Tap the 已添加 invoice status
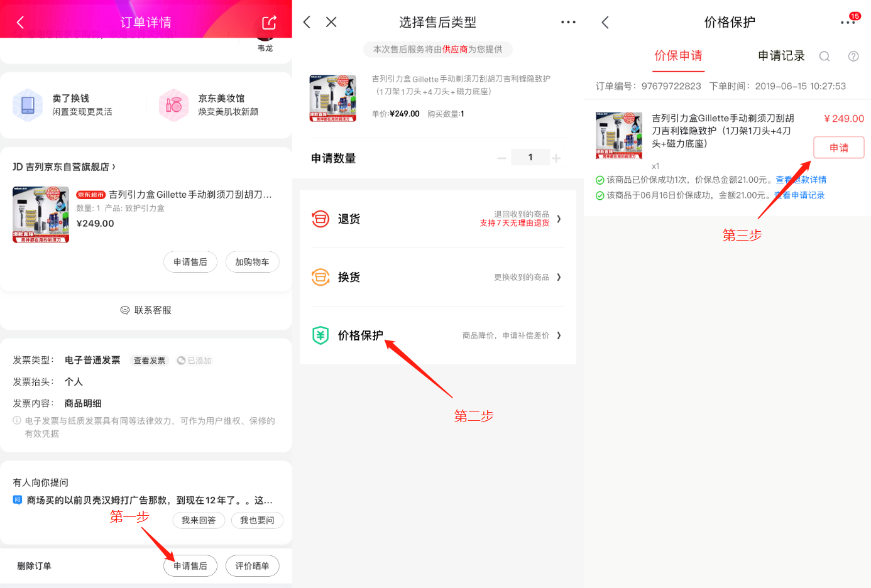Image resolution: width=871 pixels, height=588 pixels. (x=194, y=361)
